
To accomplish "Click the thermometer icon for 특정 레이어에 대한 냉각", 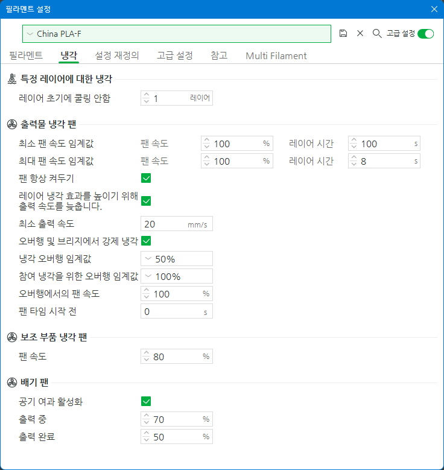I will point(12,79).
